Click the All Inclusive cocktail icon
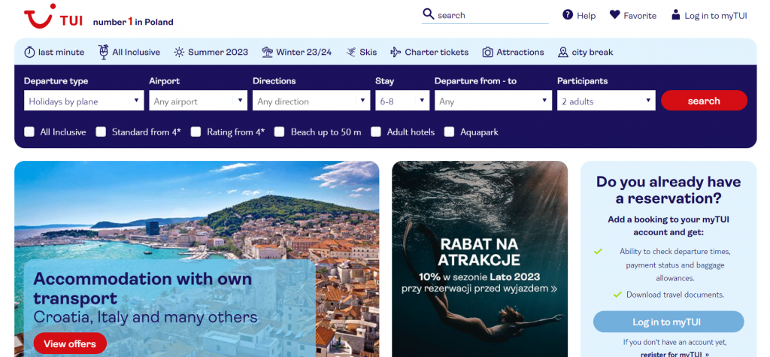This screenshot has height=357, width=770. 103,52
